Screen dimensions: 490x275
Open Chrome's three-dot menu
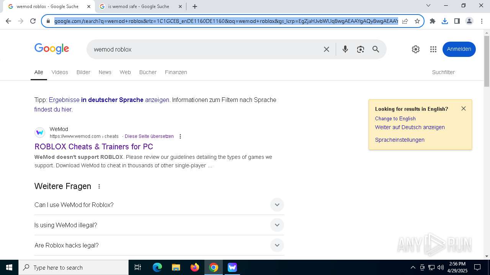click(x=481, y=21)
